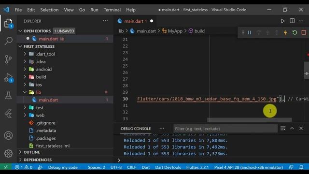Open Accounts menu in activity bar
309x174 pixels.
[8, 135]
